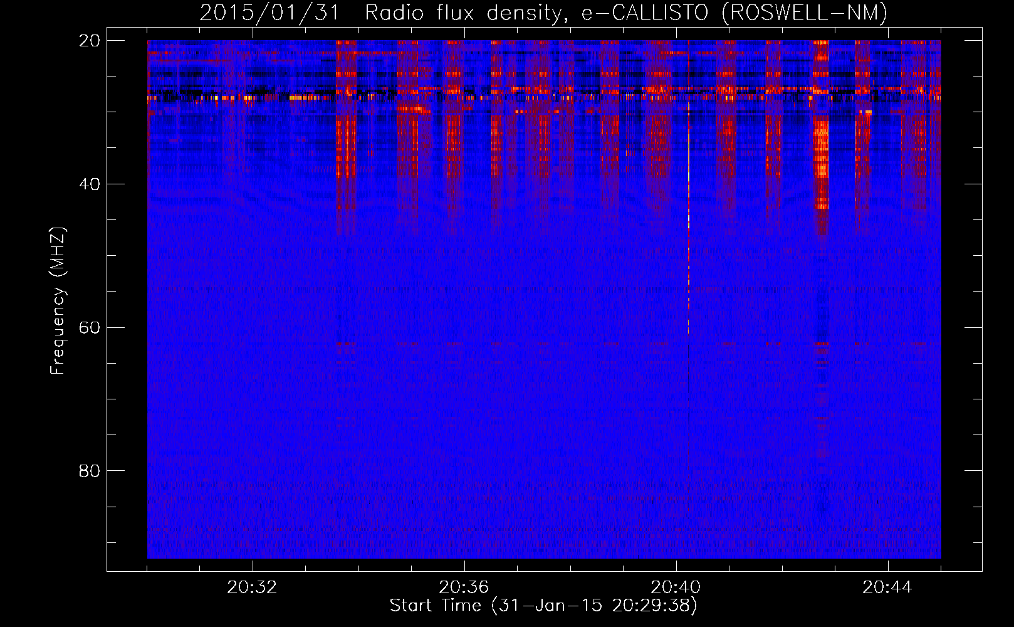
Task: Click the 20:36 time tick label
Action: pos(464,587)
